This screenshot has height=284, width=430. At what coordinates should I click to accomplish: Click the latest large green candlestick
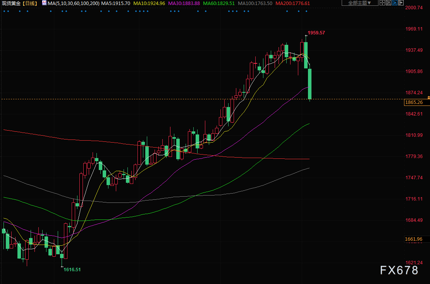coord(310,84)
